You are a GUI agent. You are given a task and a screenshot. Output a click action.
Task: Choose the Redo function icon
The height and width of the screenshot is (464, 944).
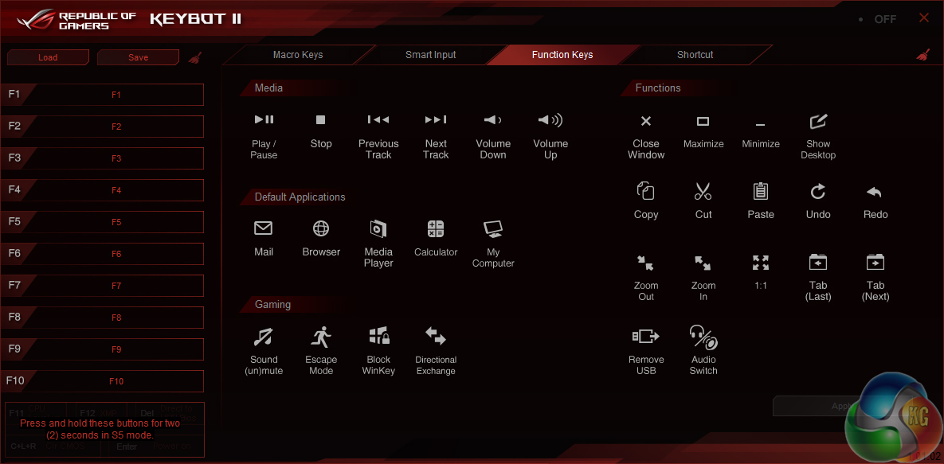[875, 192]
